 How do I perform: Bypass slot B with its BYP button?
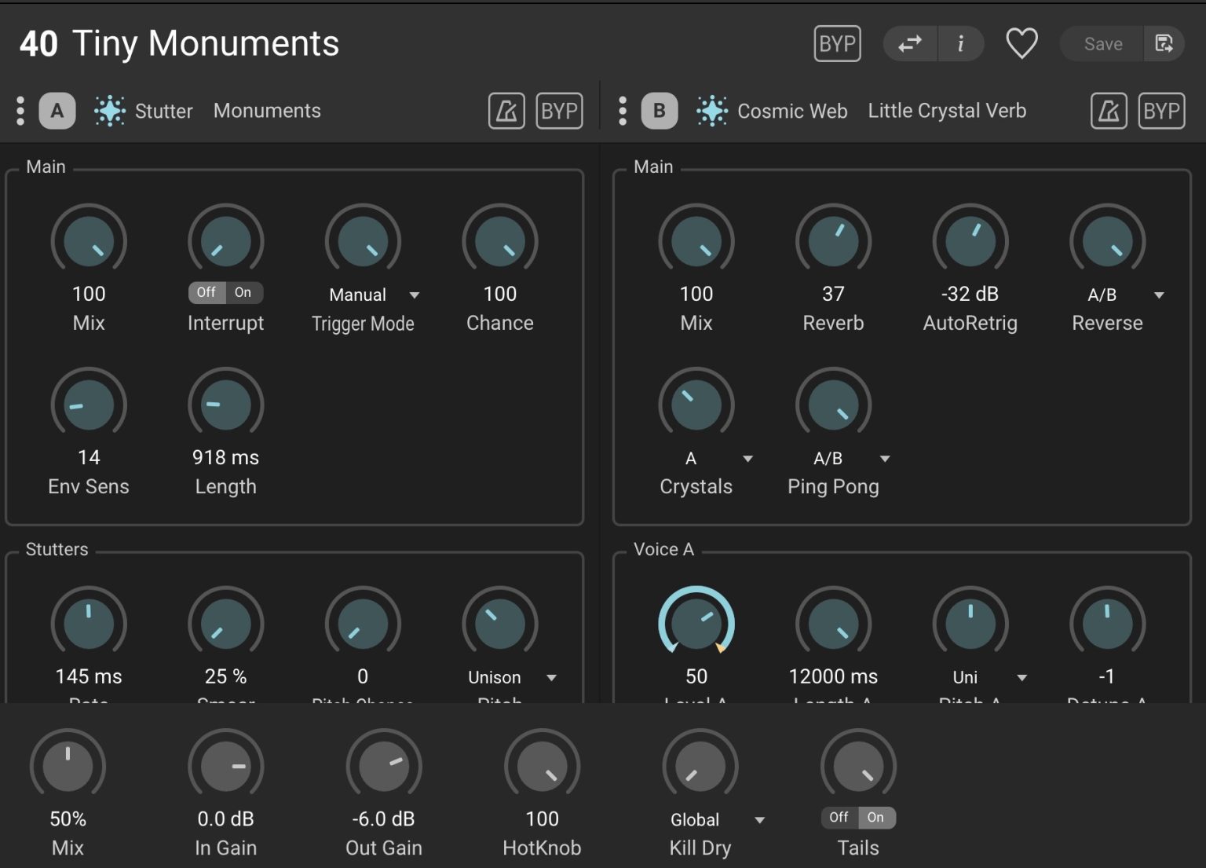coord(1161,111)
